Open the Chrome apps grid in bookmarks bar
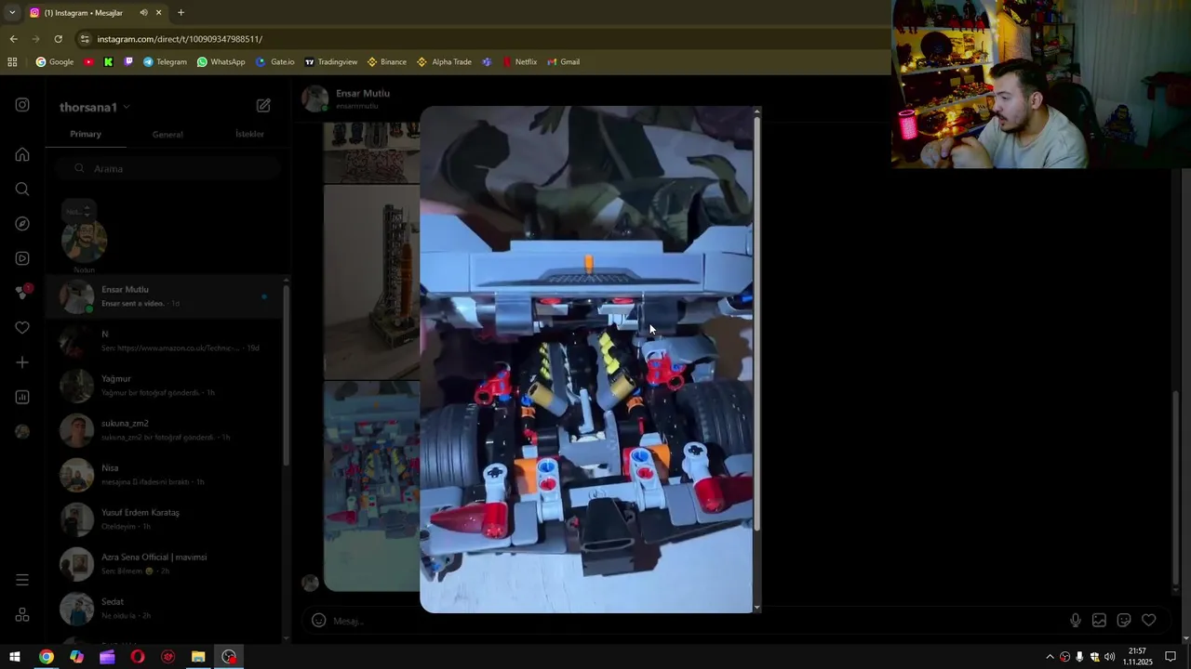This screenshot has height=669, width=1191. [x=12, y=62]
